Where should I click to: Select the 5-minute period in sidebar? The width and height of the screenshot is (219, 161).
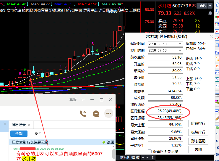tap(217, 141)
